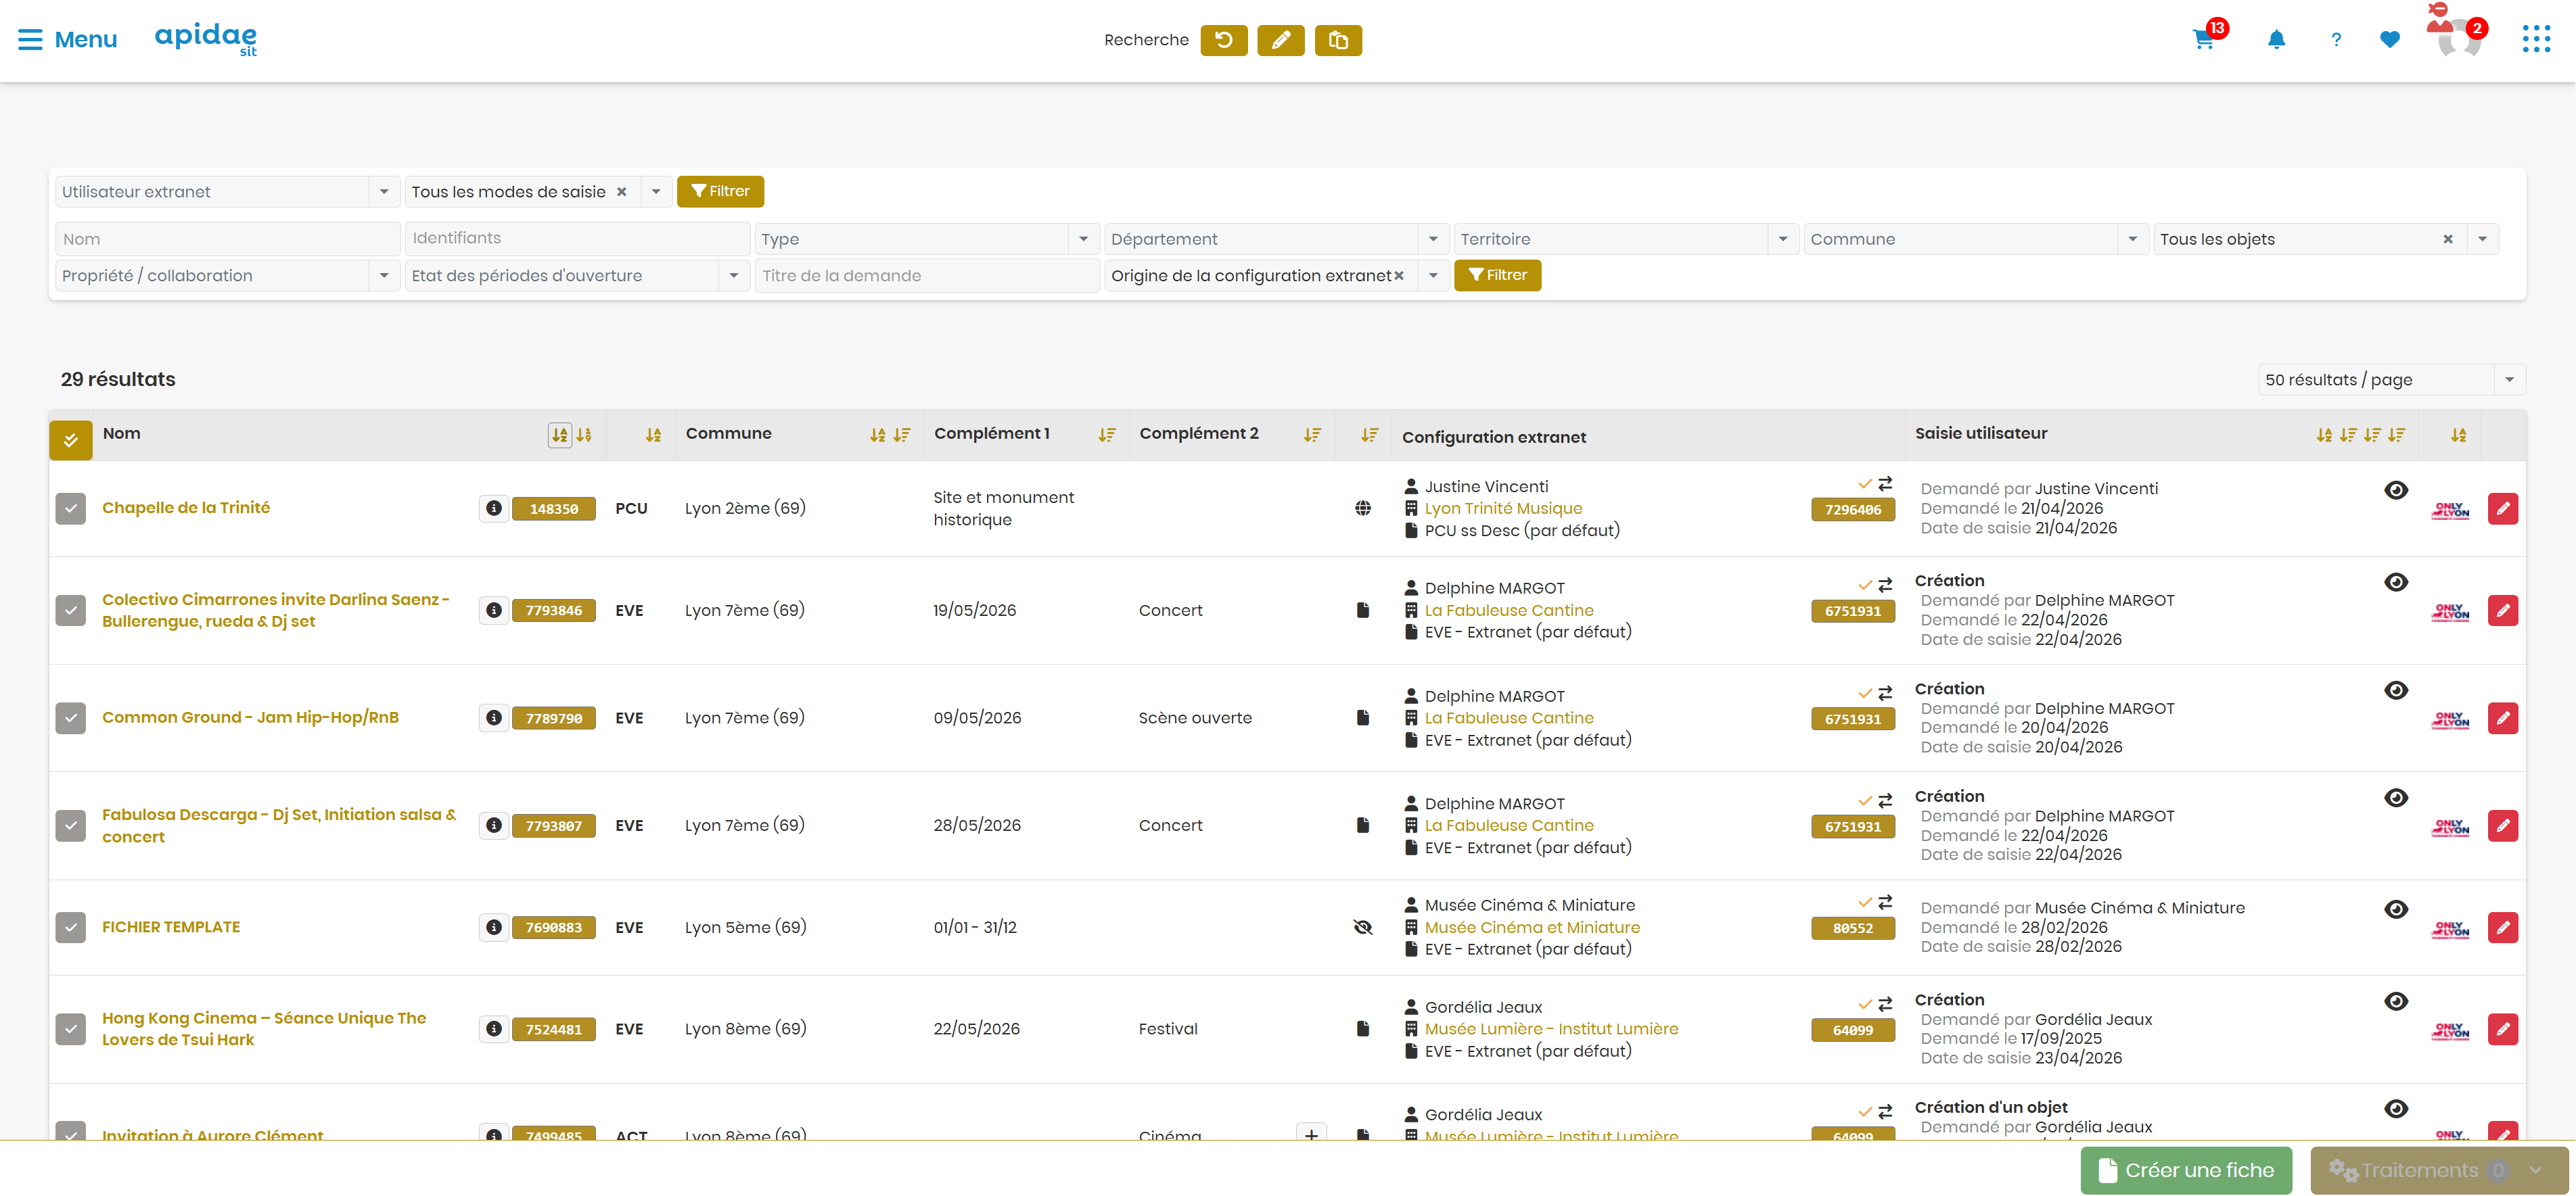The width and height of the screenshot is (2576, 1196).
Task: View the Chapelle de la Trinité entry via eye icon
Action: [2396, 489]
